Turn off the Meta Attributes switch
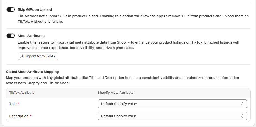This screenshot has height=127, width=256. point(11,36)
